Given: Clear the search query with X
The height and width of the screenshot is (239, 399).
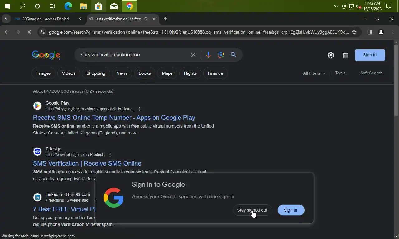Looking at the screenshot, I should point(193,55).
